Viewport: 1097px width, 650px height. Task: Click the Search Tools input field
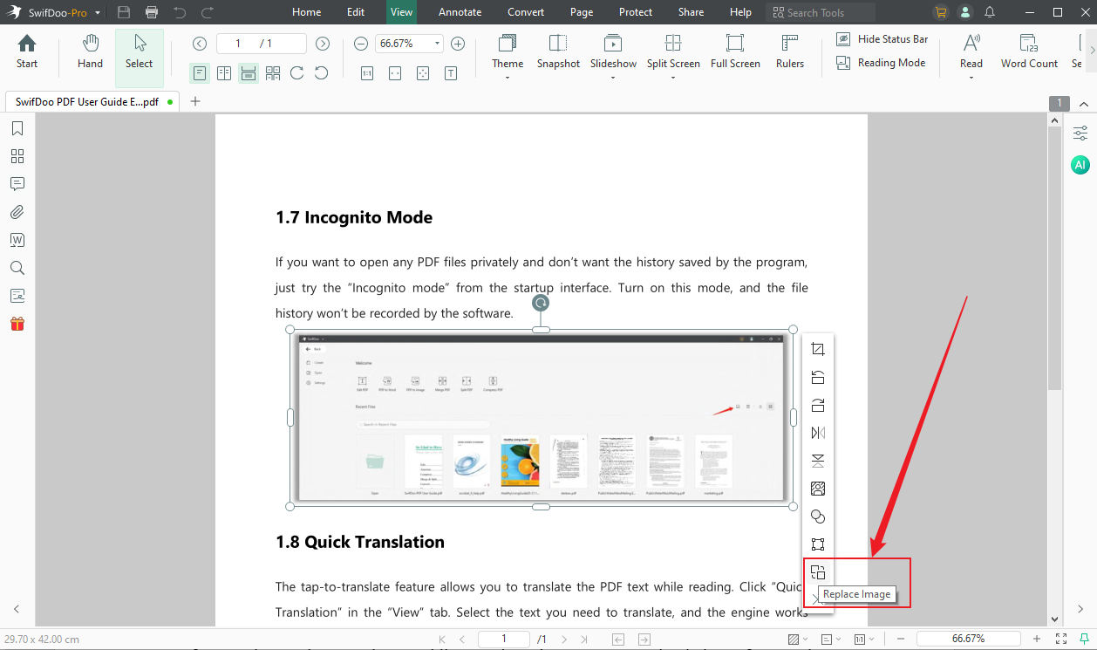click(x=821, y=12)
